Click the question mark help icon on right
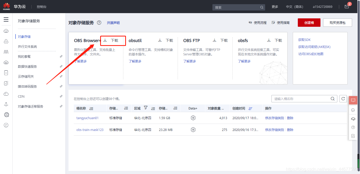The image size is (360, 174). pos(353,127)
